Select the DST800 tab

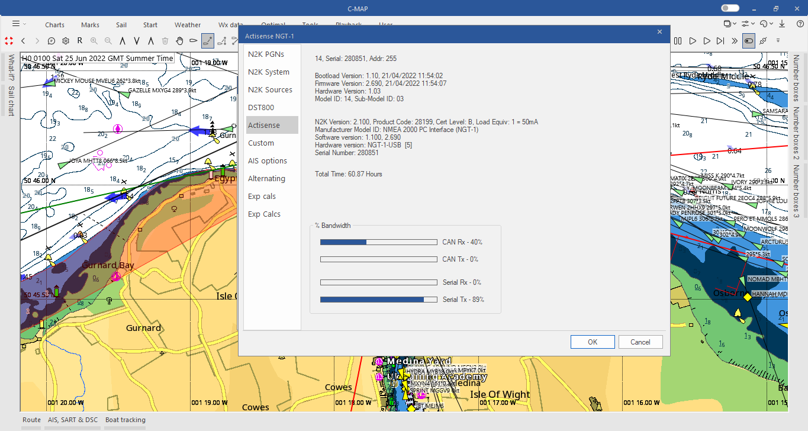click(272, 107)
